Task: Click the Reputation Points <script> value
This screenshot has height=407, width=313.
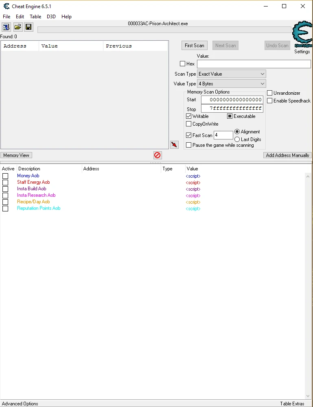Action: 193,209
